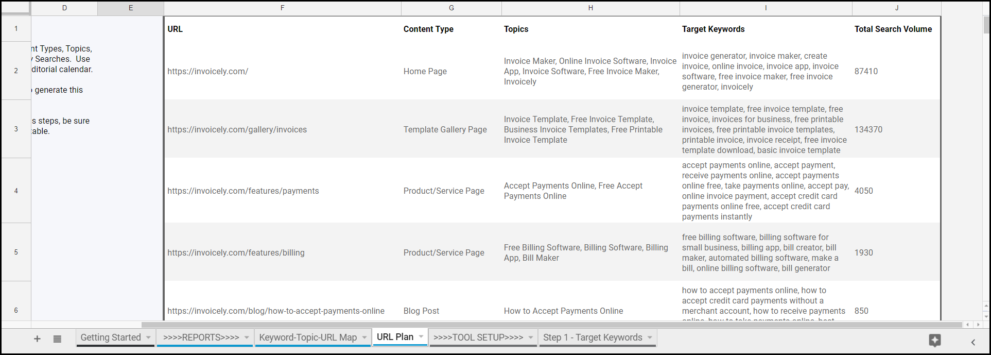Select row 4 header

(x=16, y=191)
